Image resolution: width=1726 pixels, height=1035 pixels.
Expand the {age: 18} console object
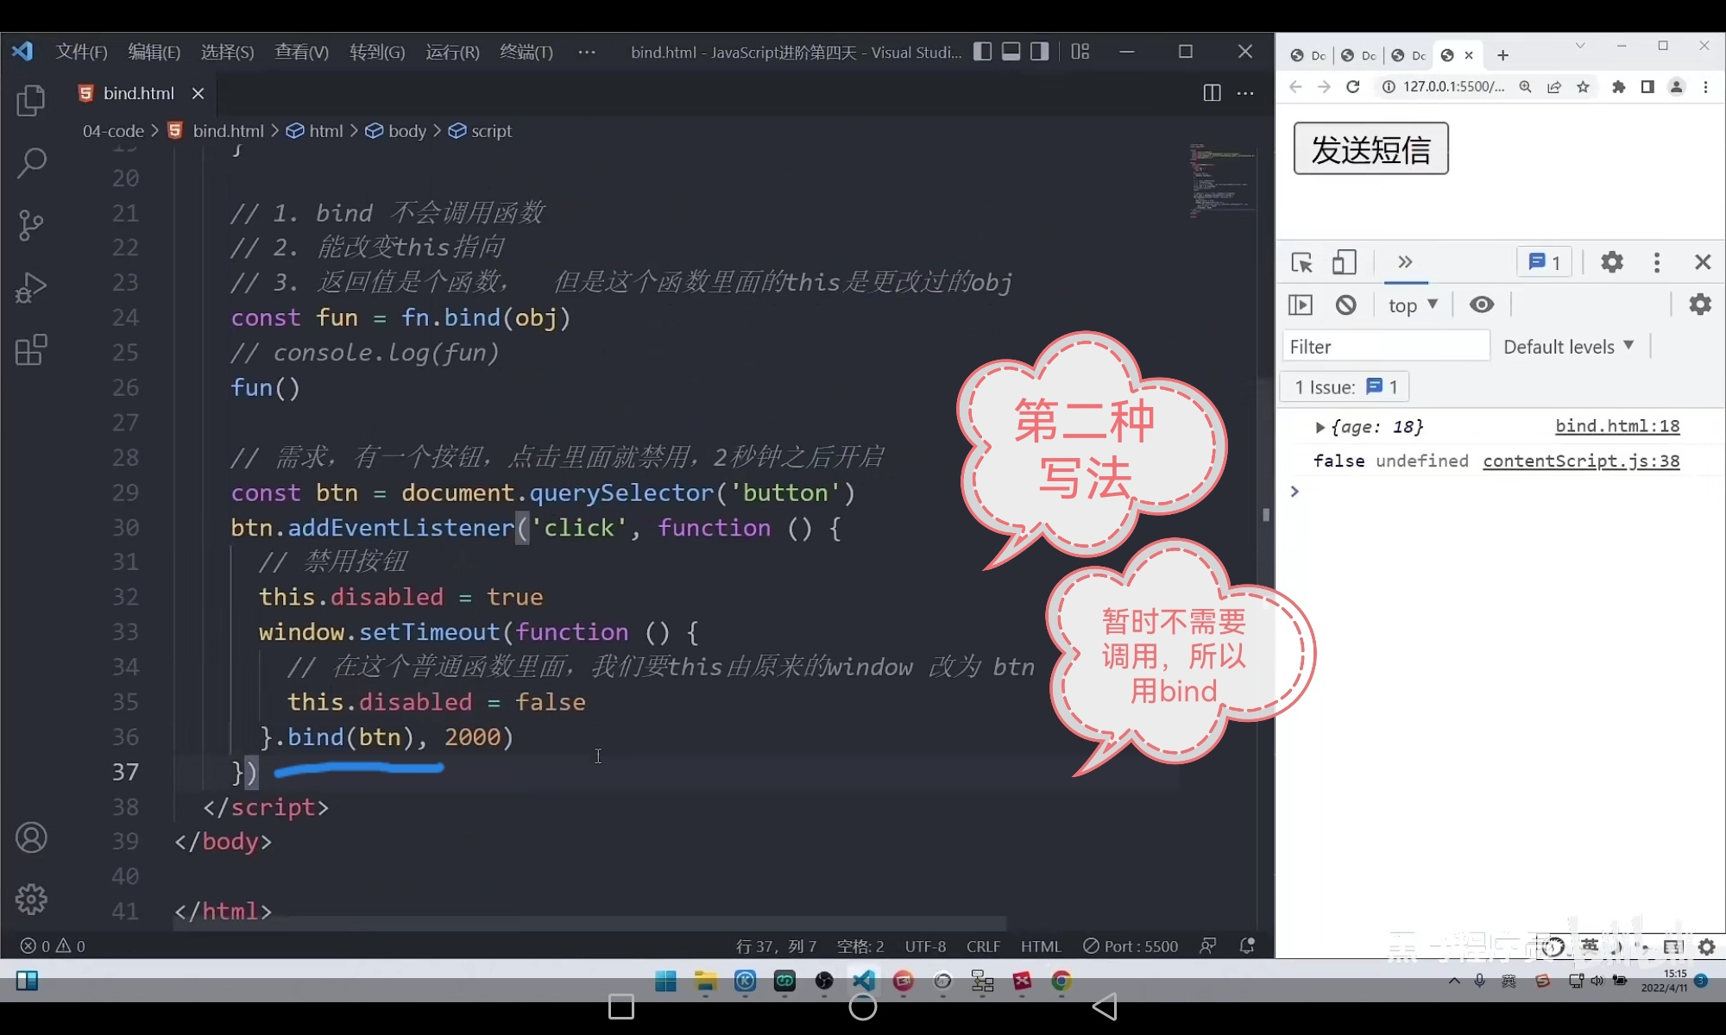pos(1320,427)
